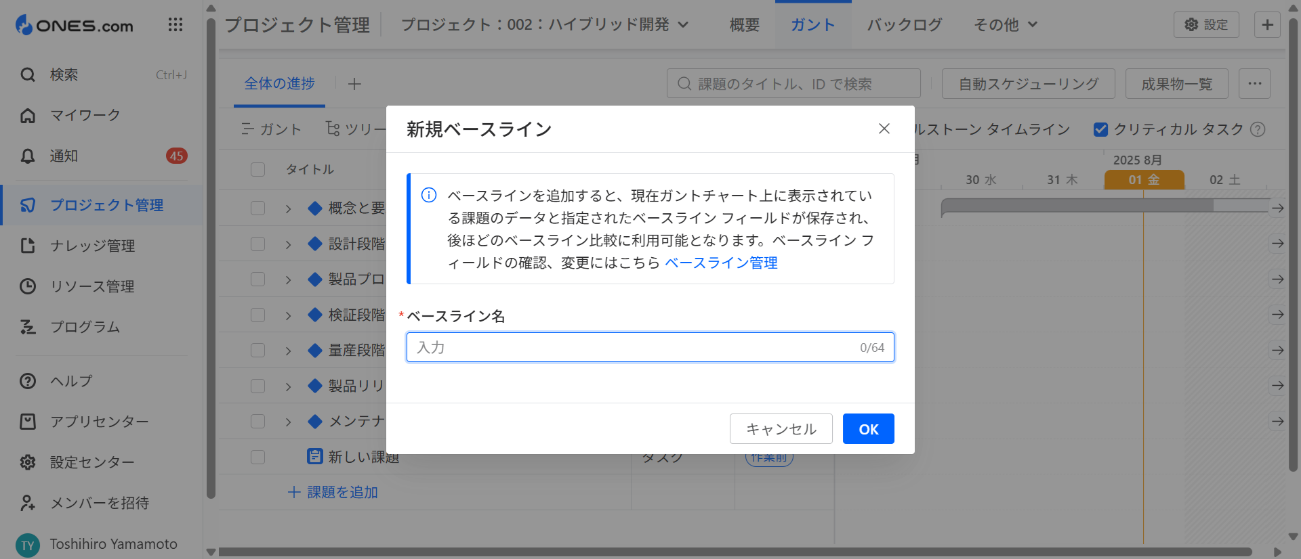This screenshot has width=1301, height=559.
Task: Select the project management sidebar icon
Action: 28,205
